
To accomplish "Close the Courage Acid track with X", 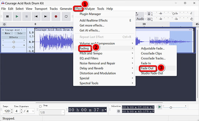I will pos(3,30).
